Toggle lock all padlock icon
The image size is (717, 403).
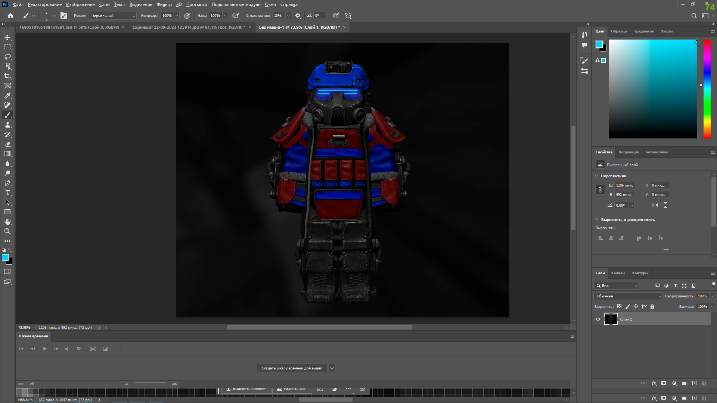(652, 306)
